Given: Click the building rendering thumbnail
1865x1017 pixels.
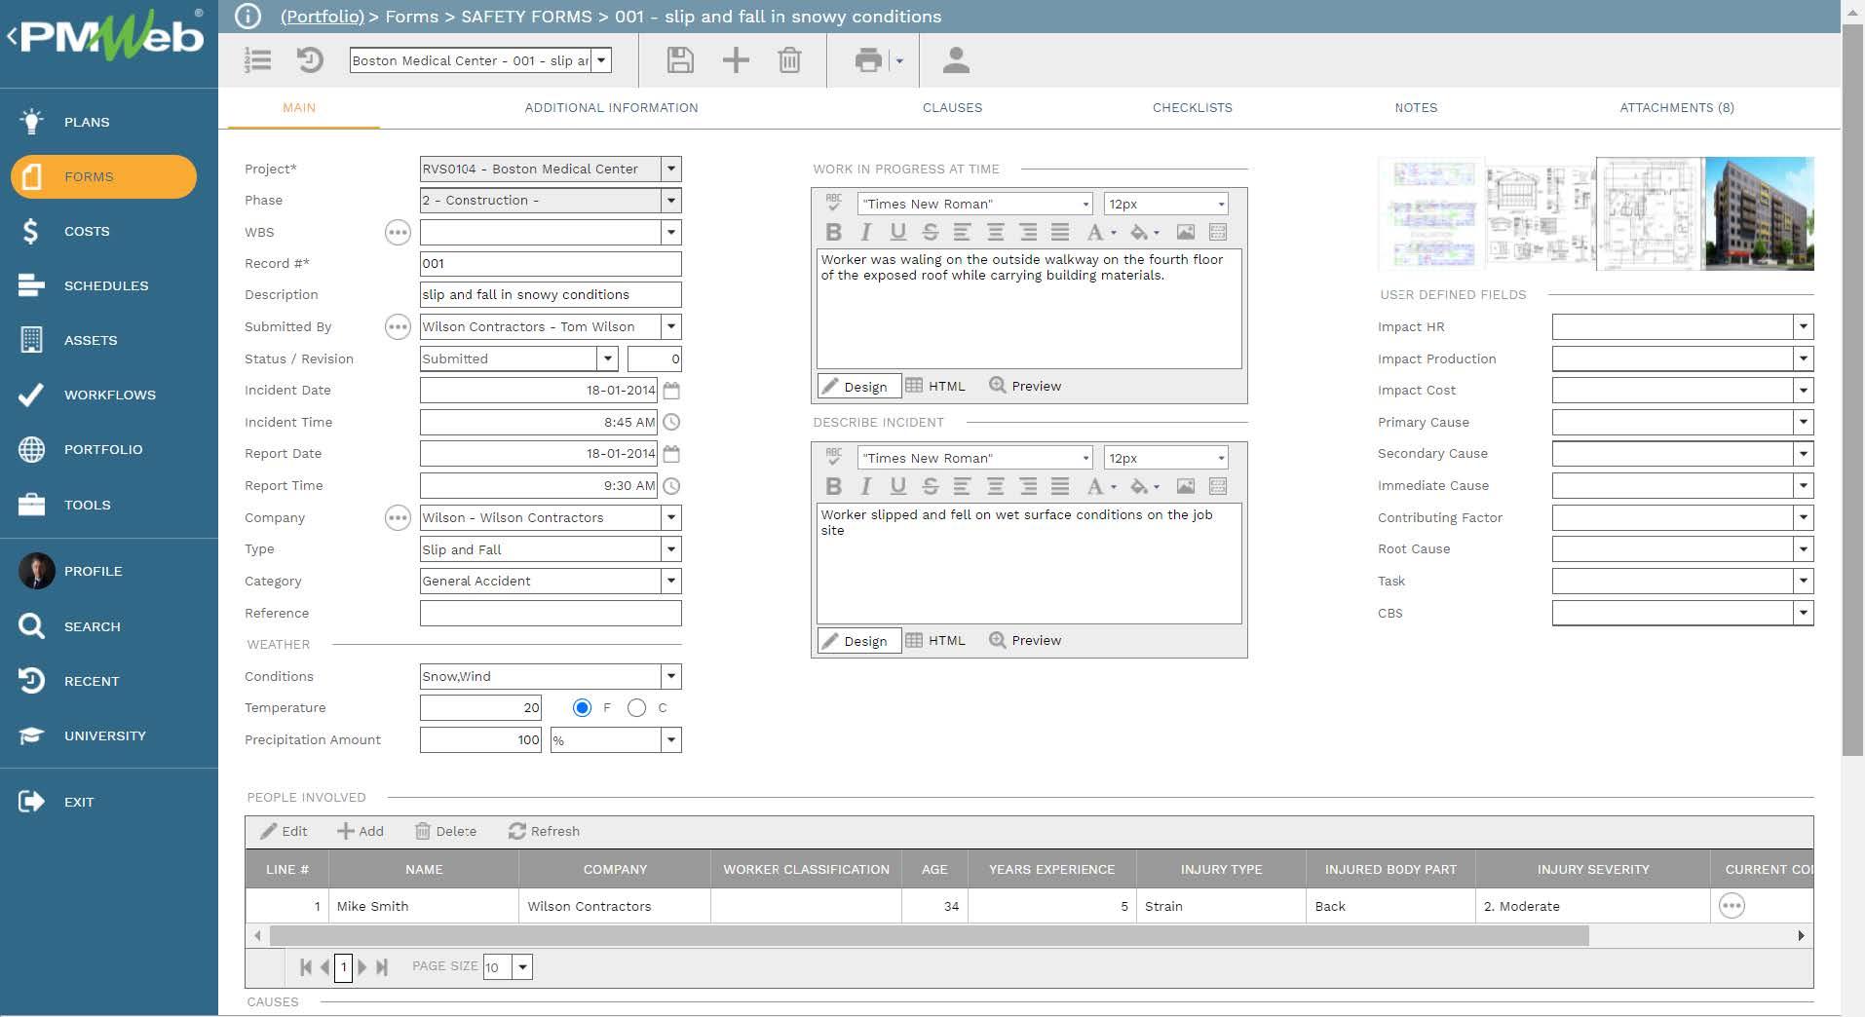Looking at the screenshot, I should tap(1759, 213).
